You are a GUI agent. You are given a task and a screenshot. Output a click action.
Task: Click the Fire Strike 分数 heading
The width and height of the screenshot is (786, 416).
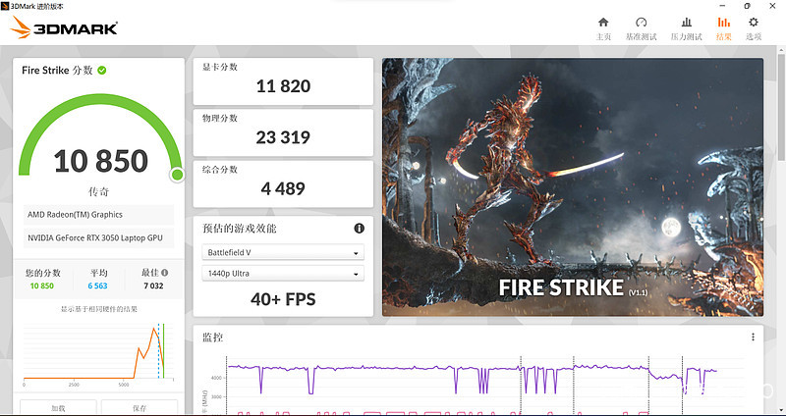pos(57,70)
